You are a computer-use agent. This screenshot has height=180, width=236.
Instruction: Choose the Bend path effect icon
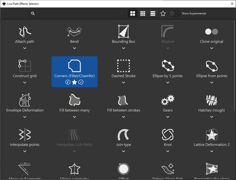point(74,31)
